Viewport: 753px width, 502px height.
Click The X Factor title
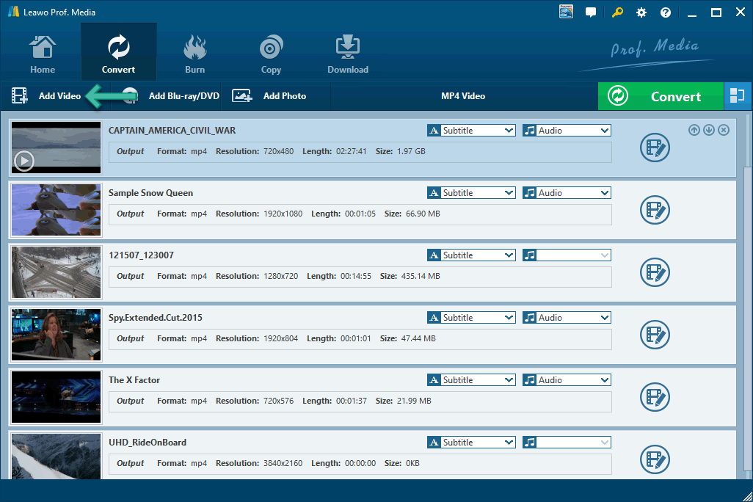(x=134, y=380)
